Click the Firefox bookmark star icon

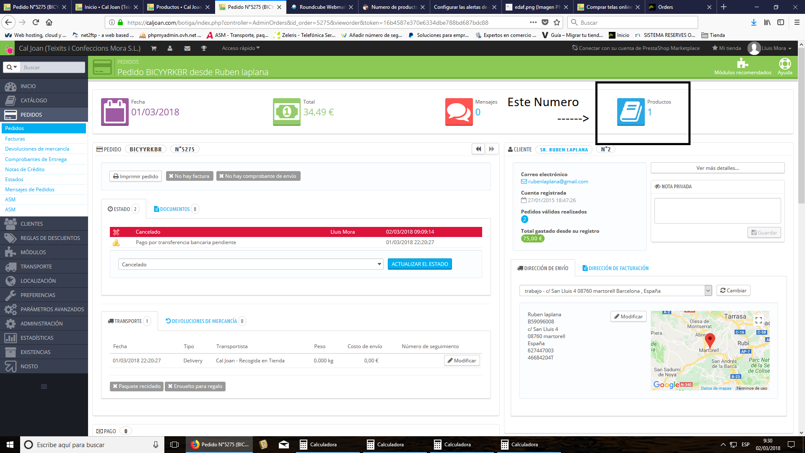557,23
